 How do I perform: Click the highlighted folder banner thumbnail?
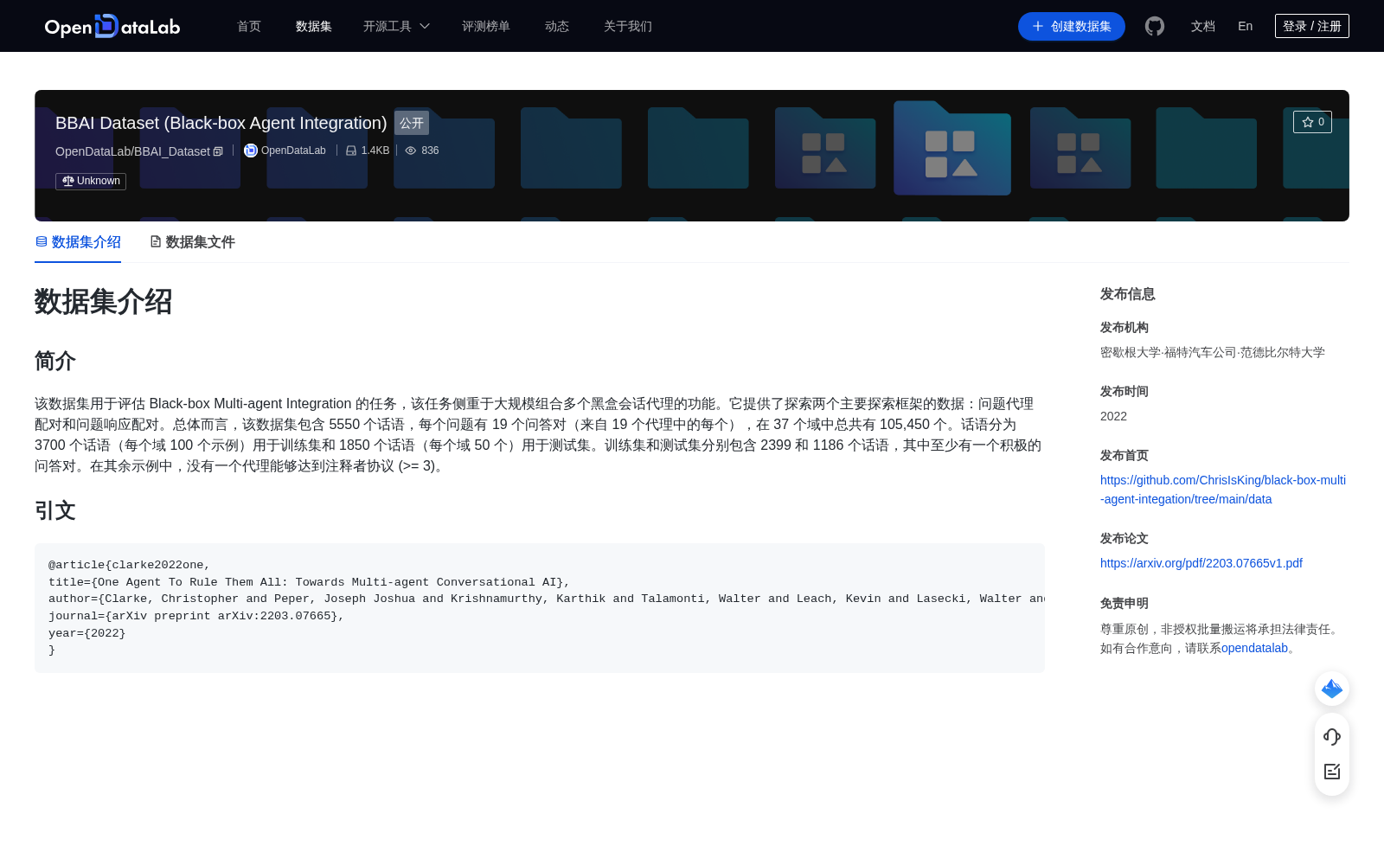coord(952,148)
